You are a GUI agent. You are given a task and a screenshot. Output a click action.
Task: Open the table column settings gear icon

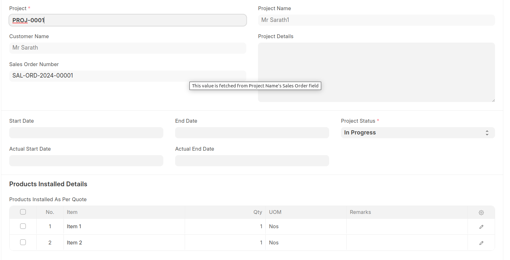click(481, 213)
